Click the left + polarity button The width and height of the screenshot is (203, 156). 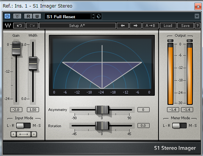point(14,134)
